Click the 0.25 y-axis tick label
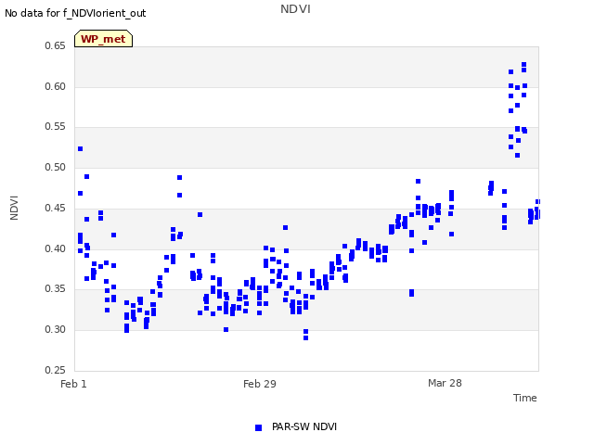Screen dimensions: 594x445 click(x=55, y=370)
